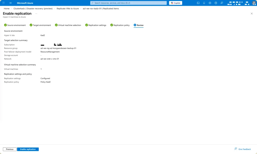Open the more options ellipsis beside title
The image size is (257, 154).
click(x=36, y=14)
